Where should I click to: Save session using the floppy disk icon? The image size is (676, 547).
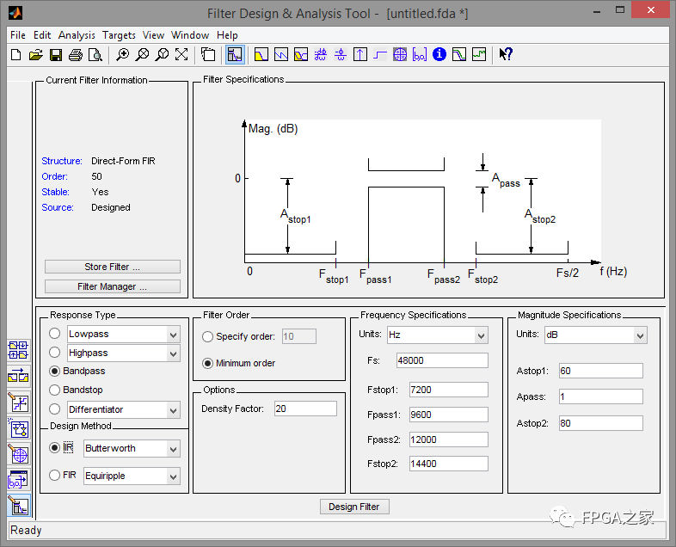tap(56, 55)
